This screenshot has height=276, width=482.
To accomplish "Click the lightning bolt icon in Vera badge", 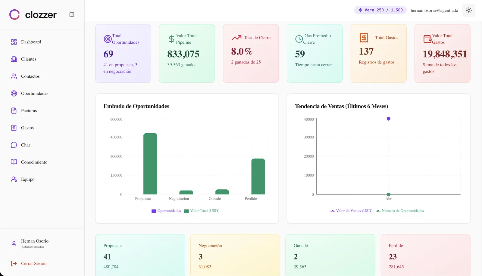I will (360, 10).
